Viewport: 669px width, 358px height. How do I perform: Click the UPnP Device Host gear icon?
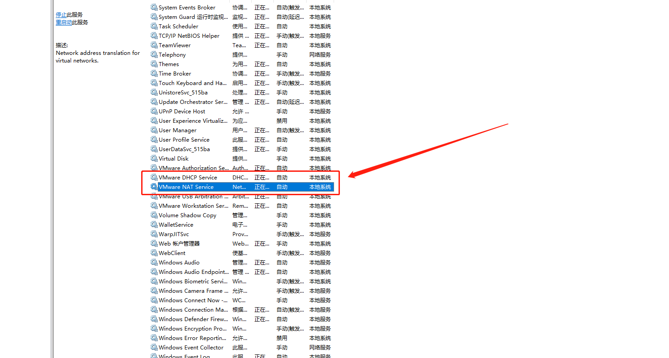[x=154, y=112]
